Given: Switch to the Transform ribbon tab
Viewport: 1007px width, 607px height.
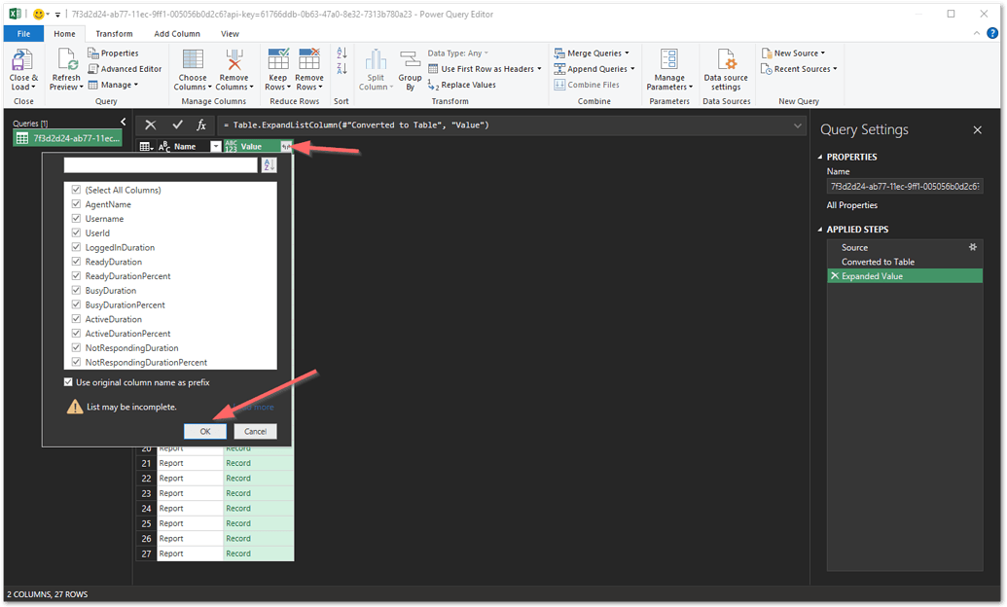Looking at the screenshot, I should 114,32.
